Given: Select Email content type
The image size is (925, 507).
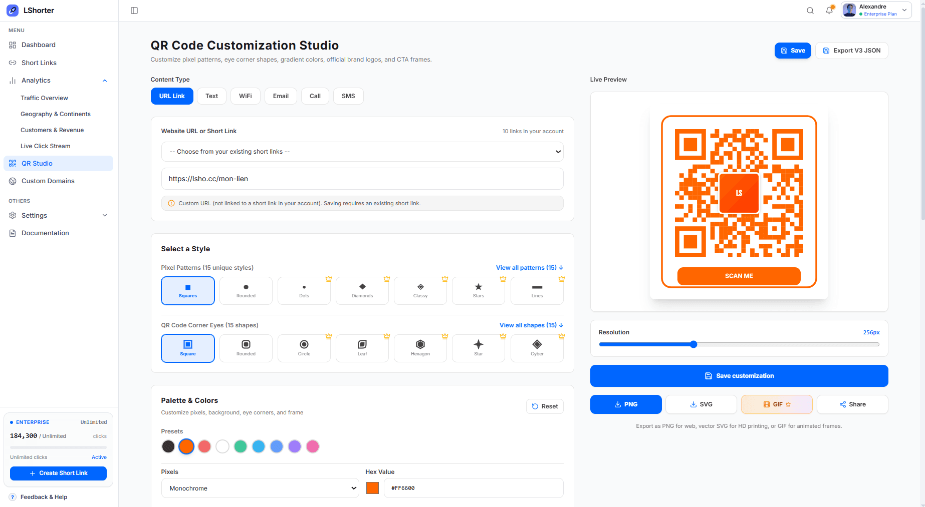Looking at the screenshot, I should click(281, 96).
